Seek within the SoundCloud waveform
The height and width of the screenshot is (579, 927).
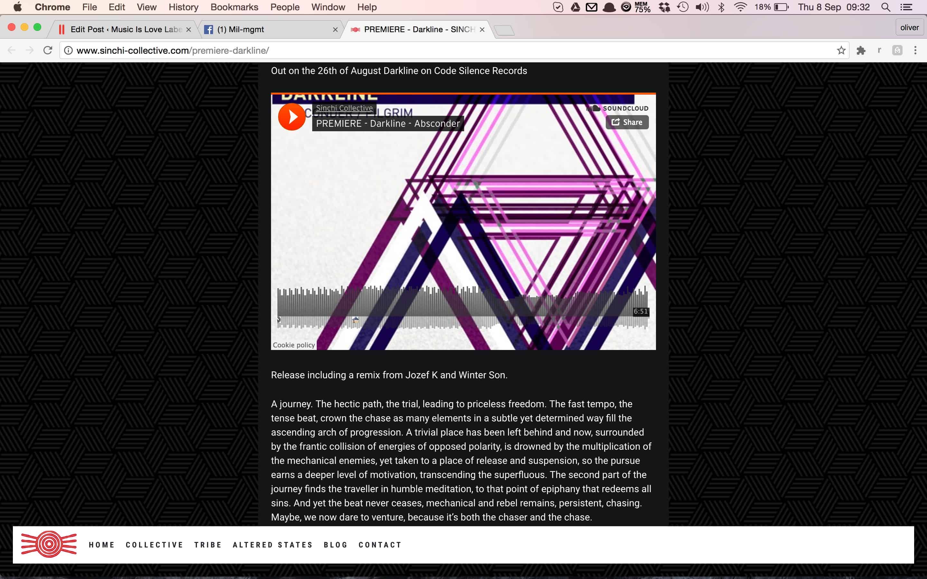[462, 307]
